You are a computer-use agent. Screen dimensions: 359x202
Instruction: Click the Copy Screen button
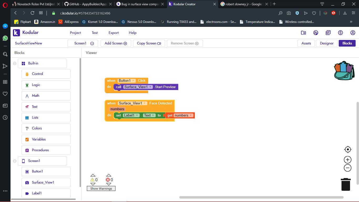149,43
